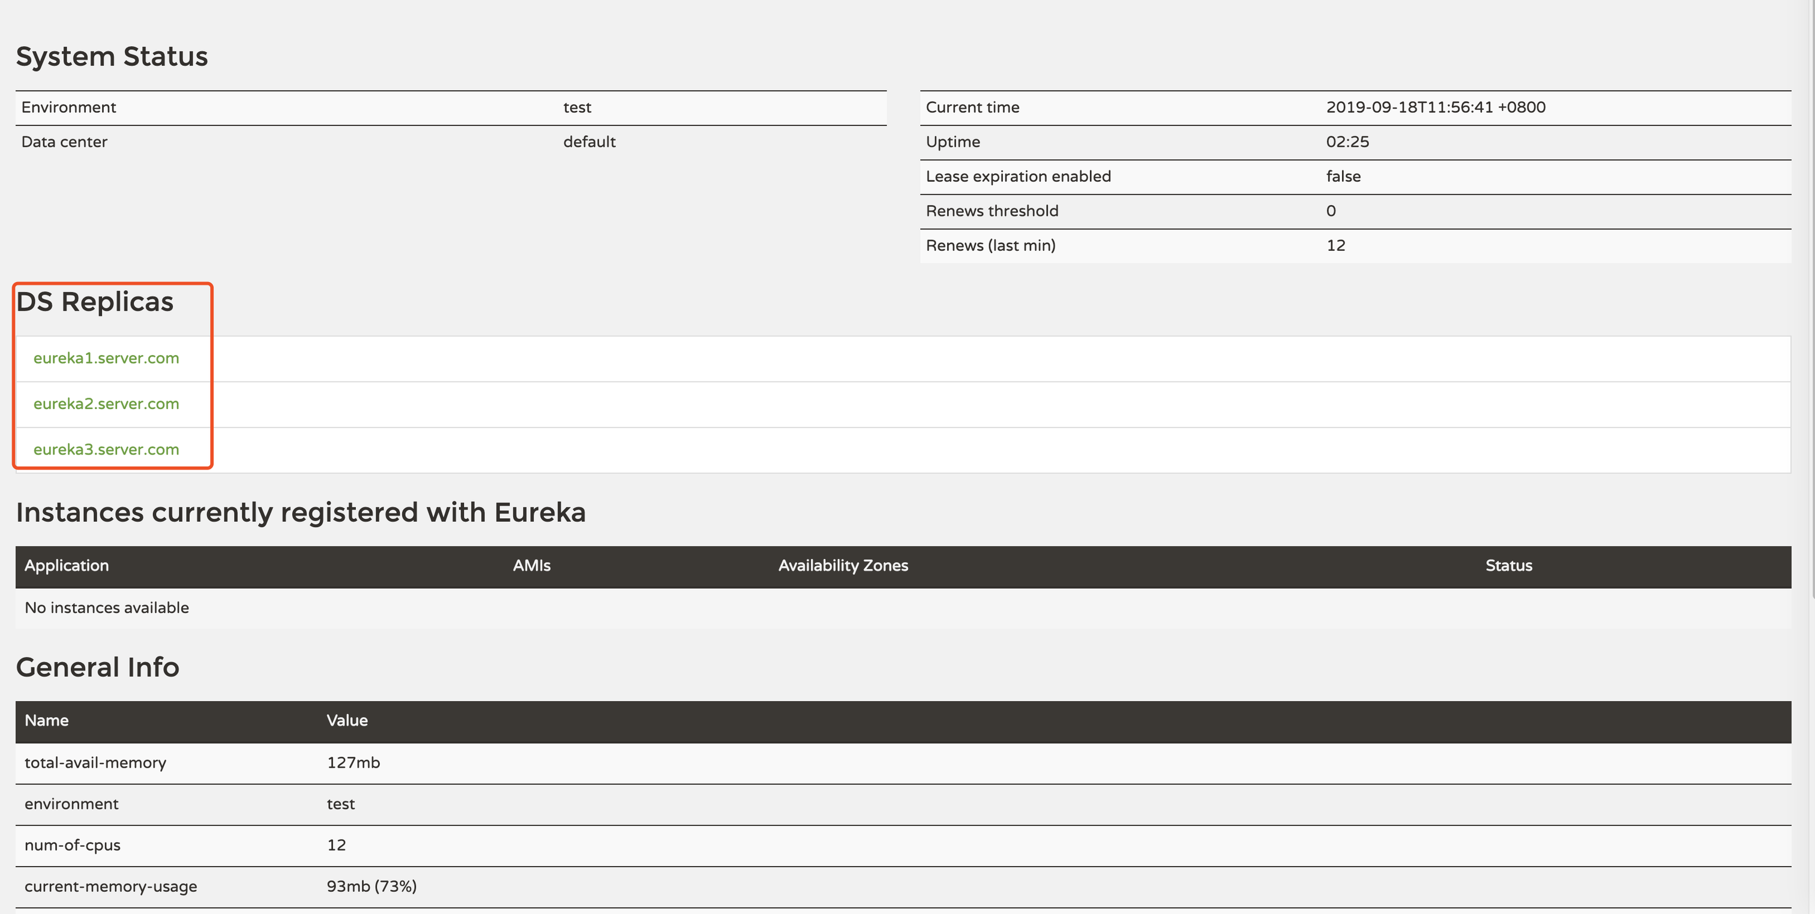Select the Environment label in System Status
This screenshot has width=1815, height=914.
coord(69,107)
